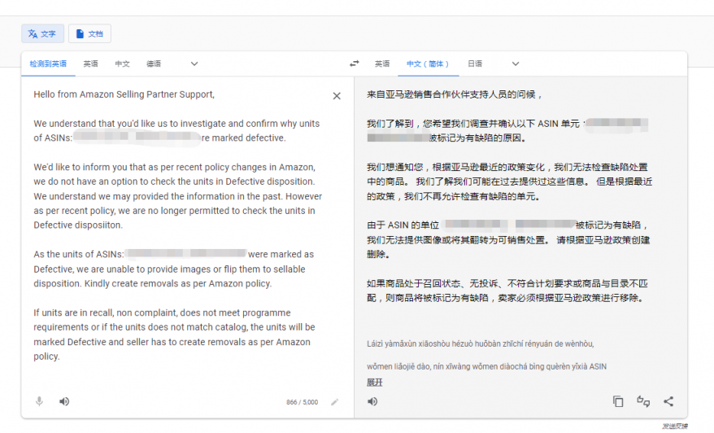Click the pinyin line starting 'Láizì yàmǎxùn'

[x=481, y=343]
